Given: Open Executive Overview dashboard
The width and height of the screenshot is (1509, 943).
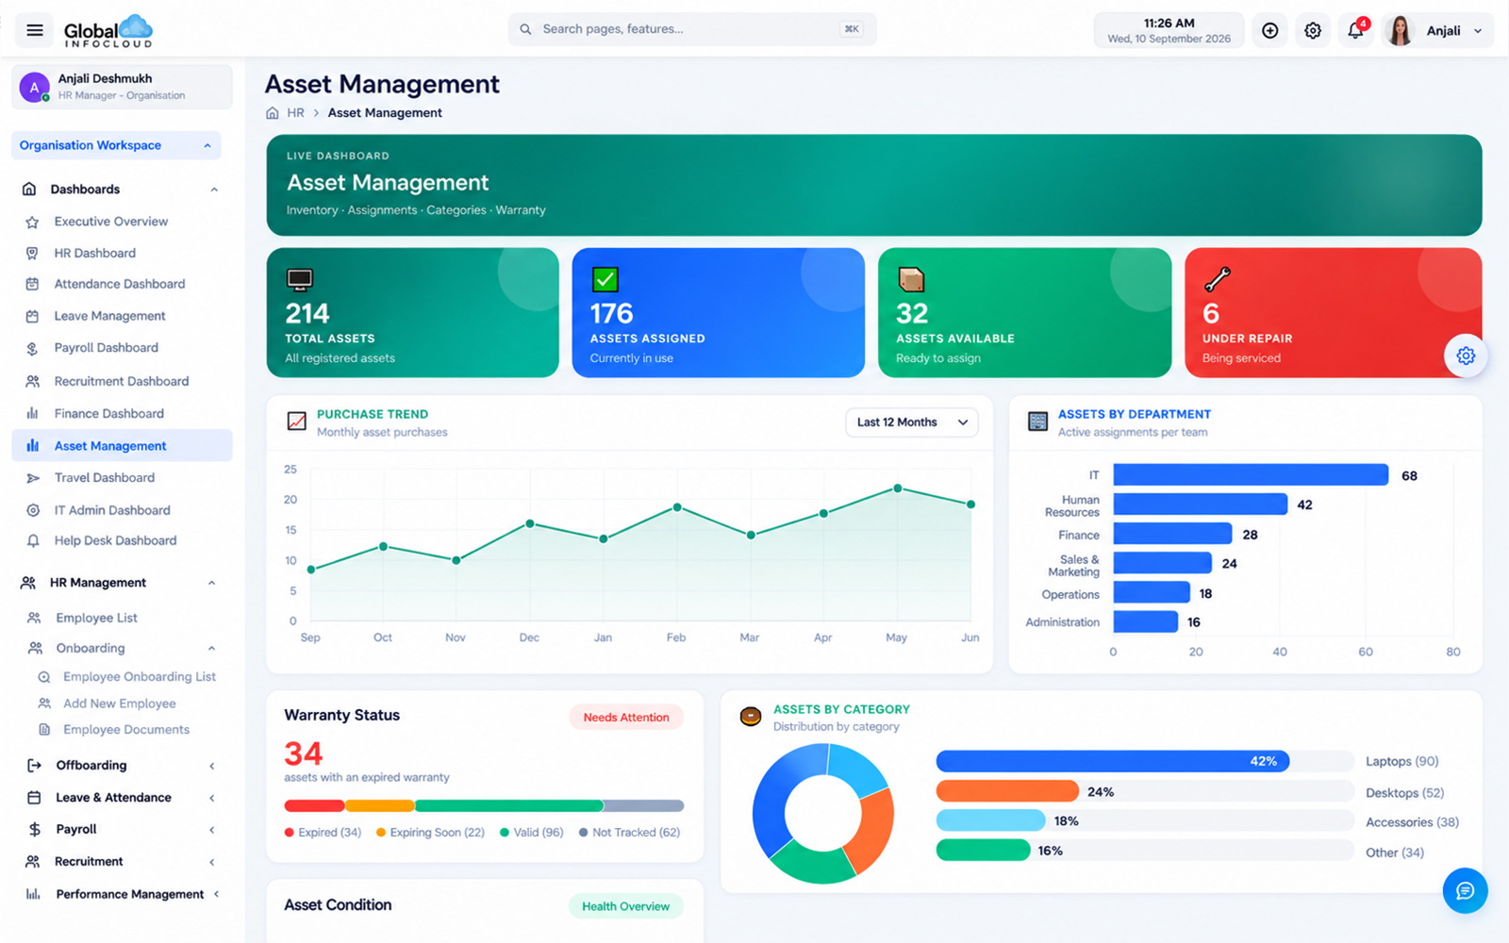Looking at the screenshot, I should (111, 222).
